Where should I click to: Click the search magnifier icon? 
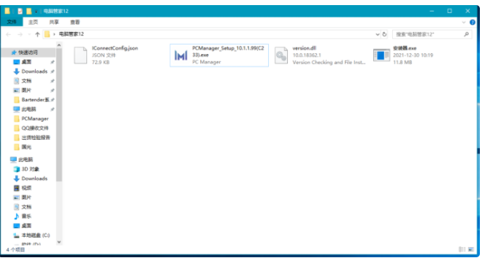tap(467, 34)
